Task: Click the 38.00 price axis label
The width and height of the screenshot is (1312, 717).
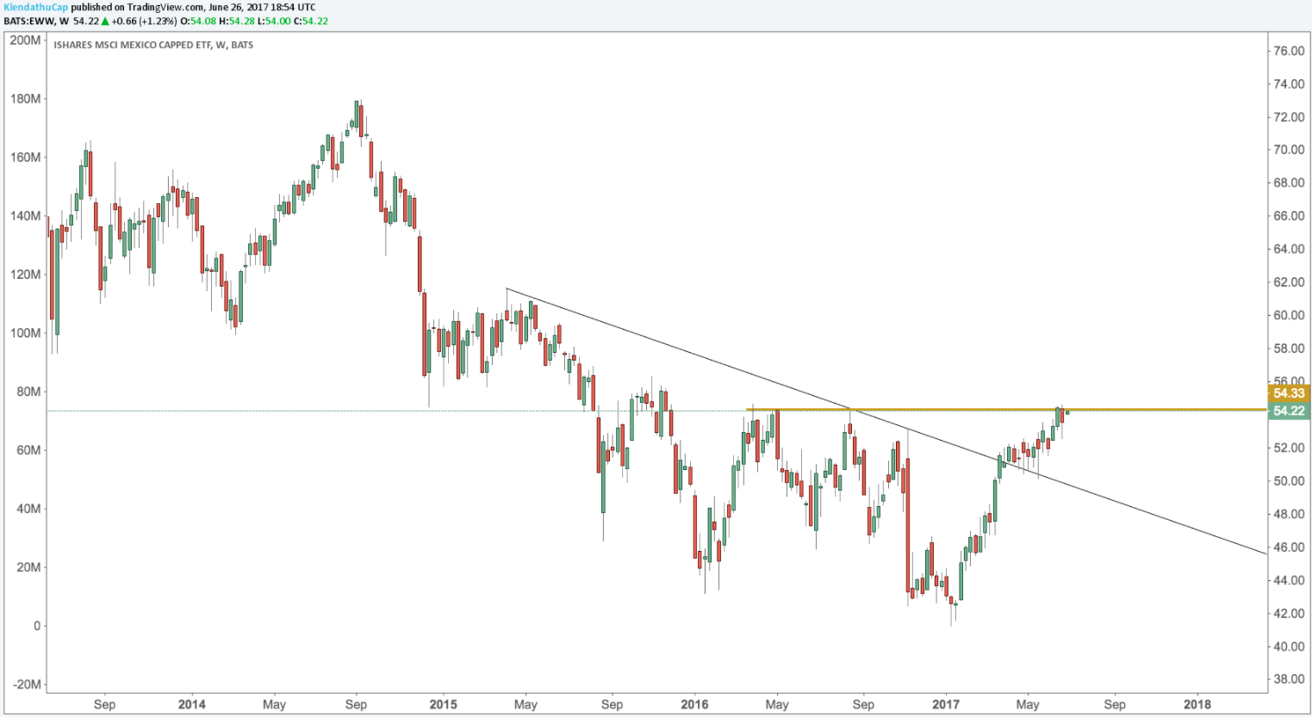Action: 1289,679
